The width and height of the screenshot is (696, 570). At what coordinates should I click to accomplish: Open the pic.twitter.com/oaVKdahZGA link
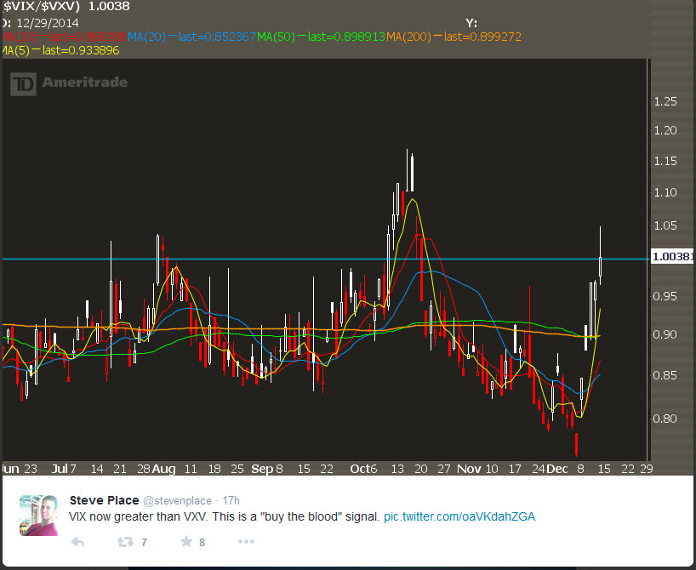pyautogui.click(x=459, y=516)
